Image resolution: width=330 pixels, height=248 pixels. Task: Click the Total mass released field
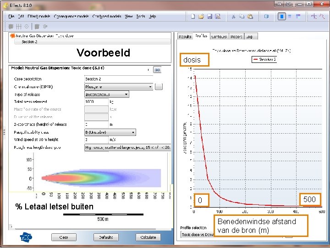(x=96, y=101)
